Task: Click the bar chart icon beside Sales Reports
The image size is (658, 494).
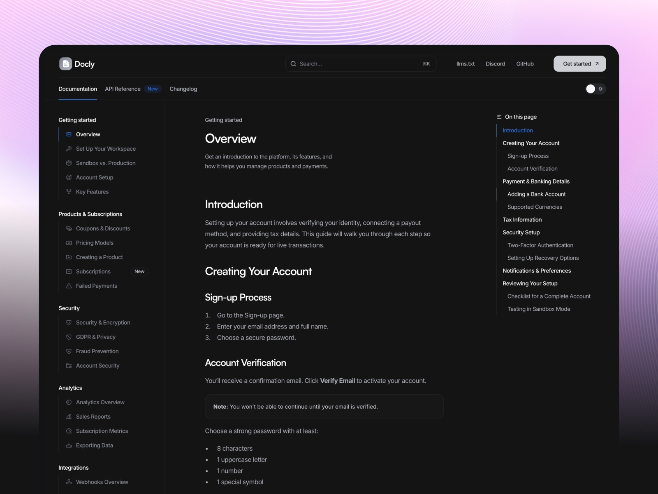Action: point(69,417)
